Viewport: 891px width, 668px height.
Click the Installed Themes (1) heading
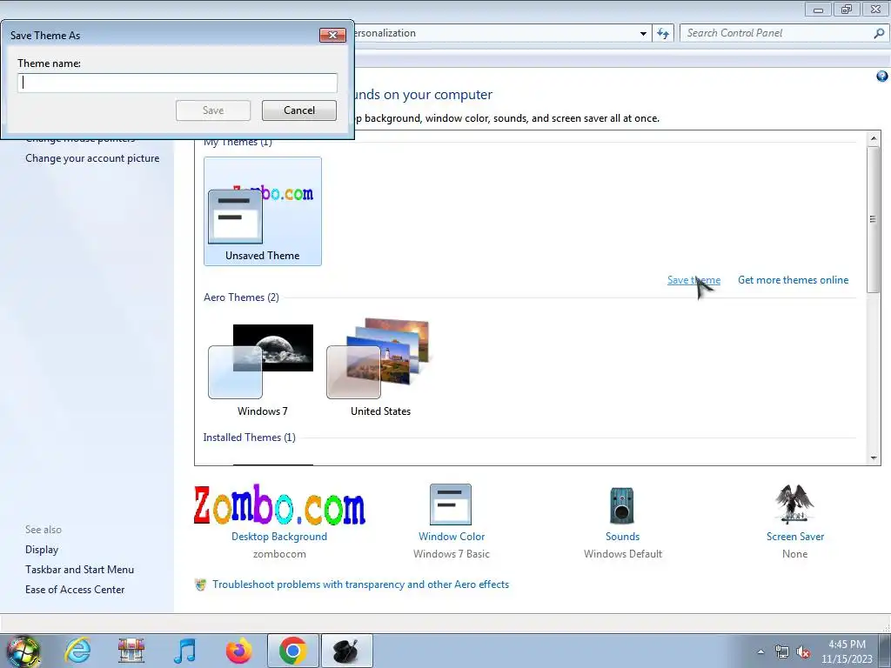pyautogui.click(x=250, y=438)
